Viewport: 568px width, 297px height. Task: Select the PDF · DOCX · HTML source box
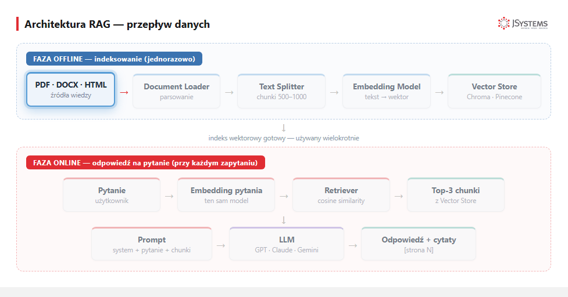tap(71, 89)
